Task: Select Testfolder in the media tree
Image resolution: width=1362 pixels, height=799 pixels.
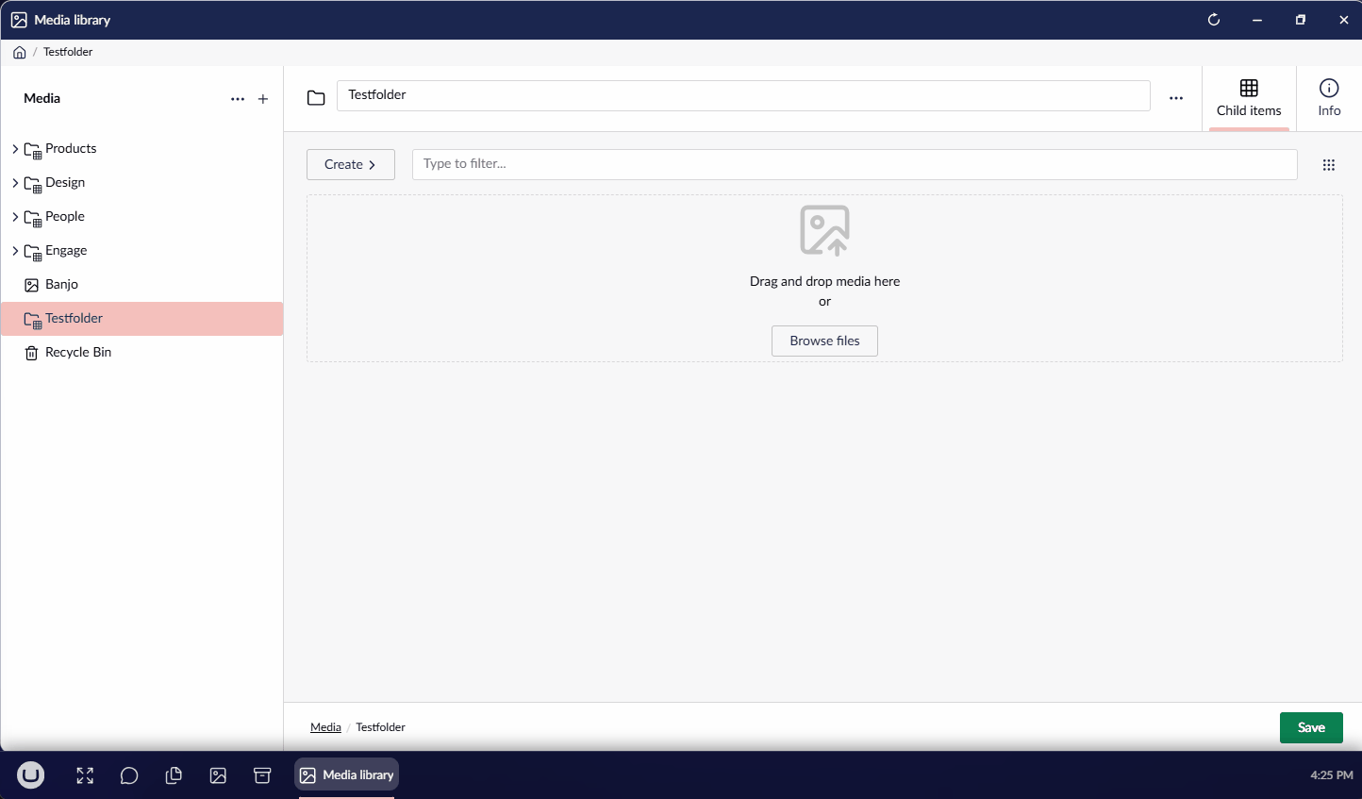Action: point(141,319)
